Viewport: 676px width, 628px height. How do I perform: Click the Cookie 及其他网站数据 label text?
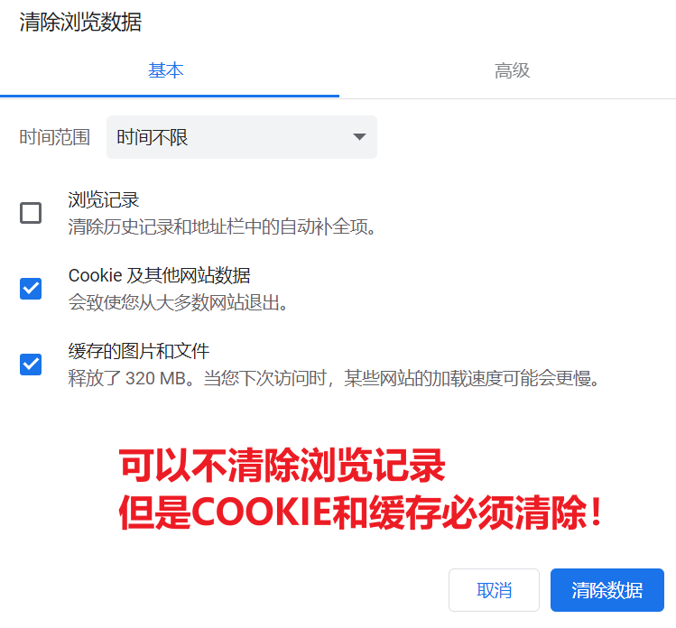pyautogui.click(x=159, y=275)
